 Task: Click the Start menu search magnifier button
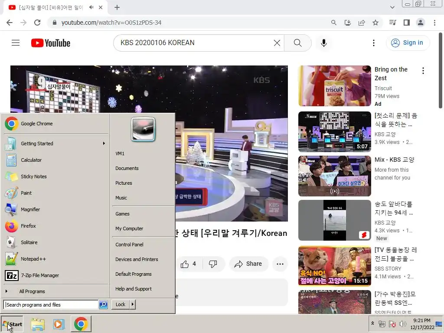click(103, 305)
